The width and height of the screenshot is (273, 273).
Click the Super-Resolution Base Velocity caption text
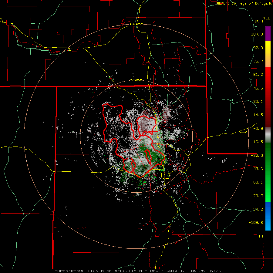pos(110,271)
